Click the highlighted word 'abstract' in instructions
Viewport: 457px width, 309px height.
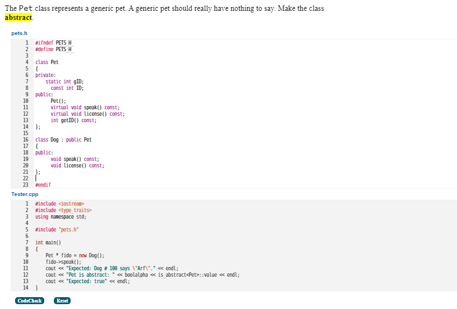18,17
